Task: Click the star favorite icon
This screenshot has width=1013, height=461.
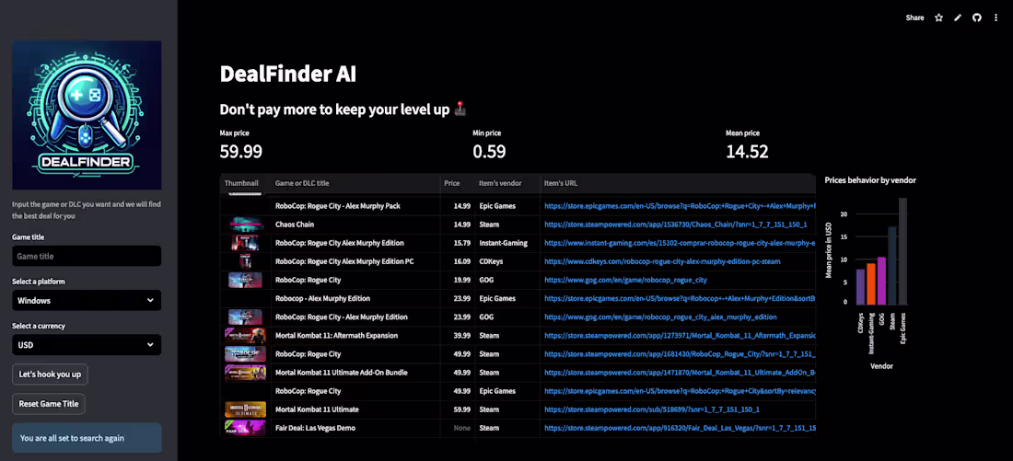Action: click(x=938, y=18)
